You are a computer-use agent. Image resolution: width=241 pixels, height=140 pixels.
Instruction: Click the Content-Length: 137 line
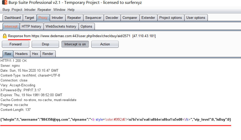16,110
